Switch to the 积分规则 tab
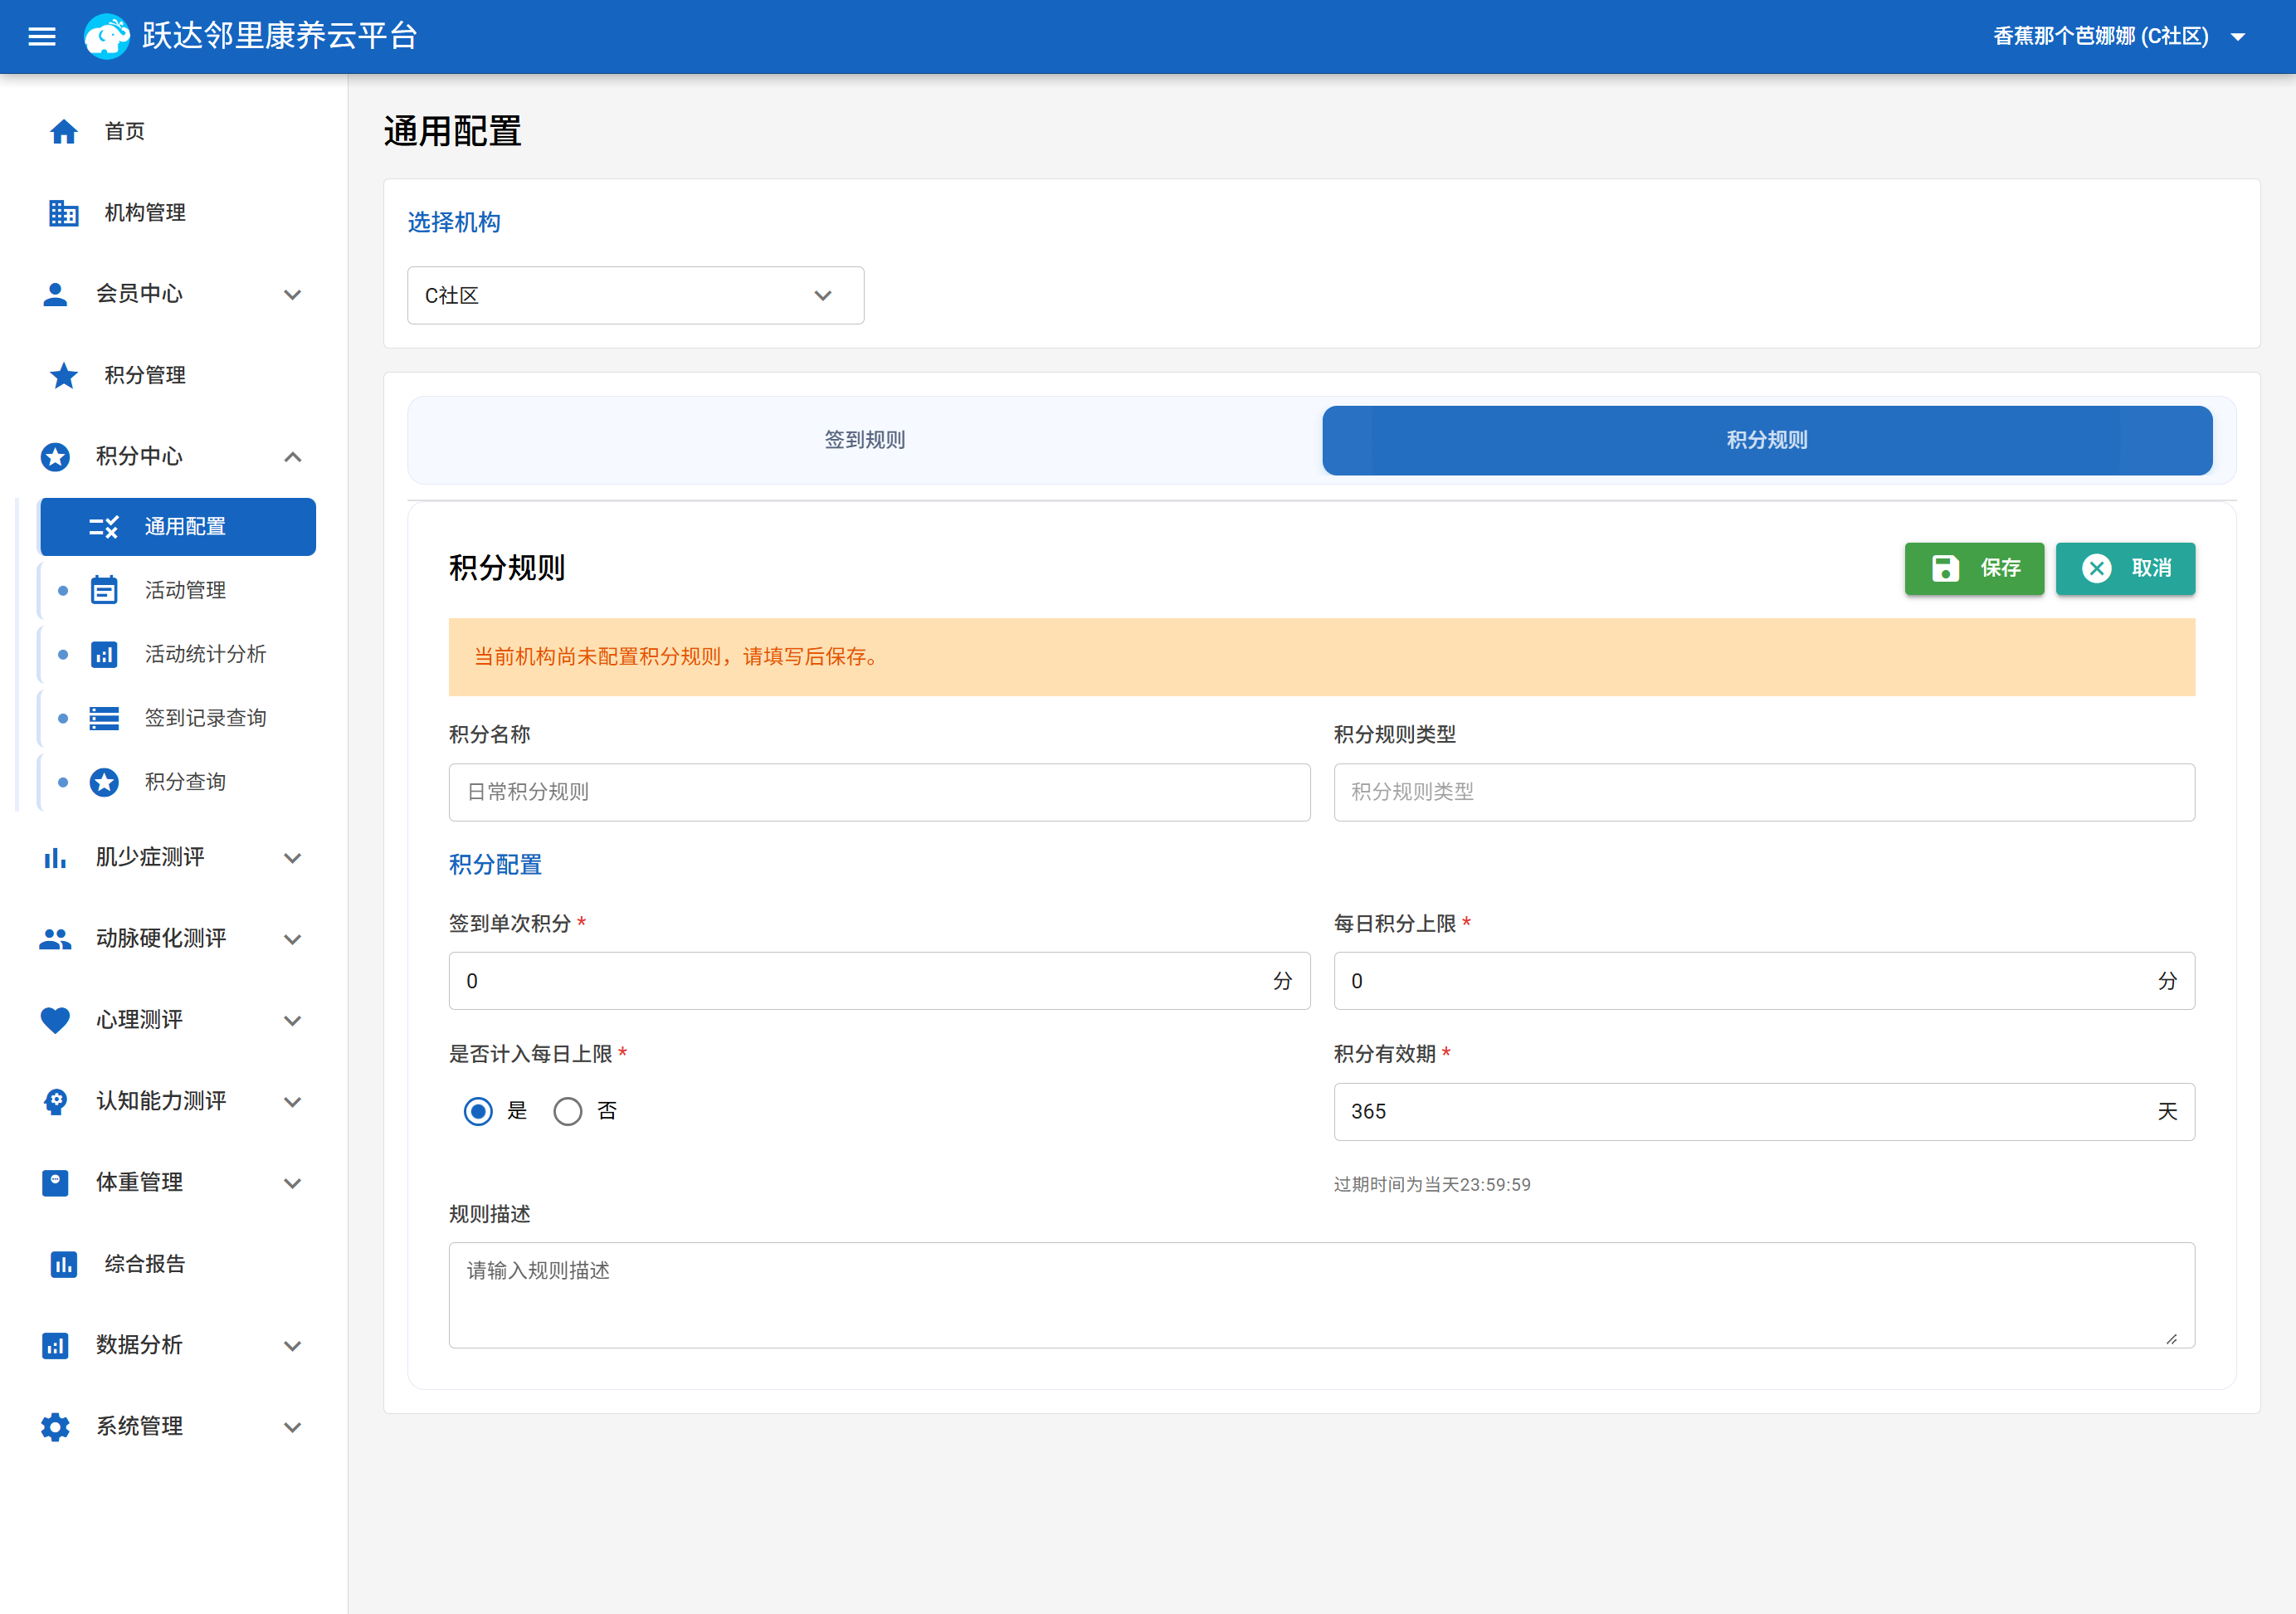This screenshot has height=1614, width=2296. pos(1767,440)
